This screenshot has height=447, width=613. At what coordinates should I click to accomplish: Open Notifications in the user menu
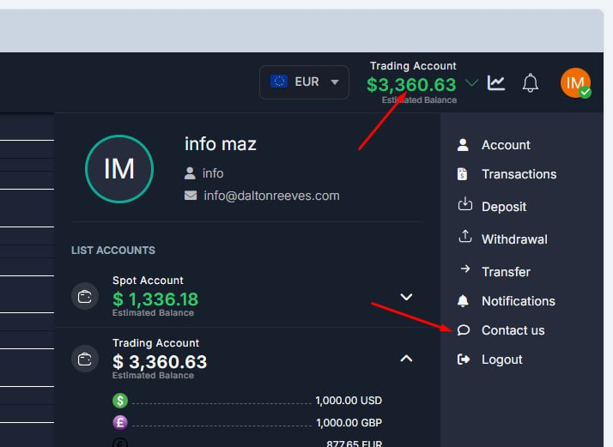518,301
